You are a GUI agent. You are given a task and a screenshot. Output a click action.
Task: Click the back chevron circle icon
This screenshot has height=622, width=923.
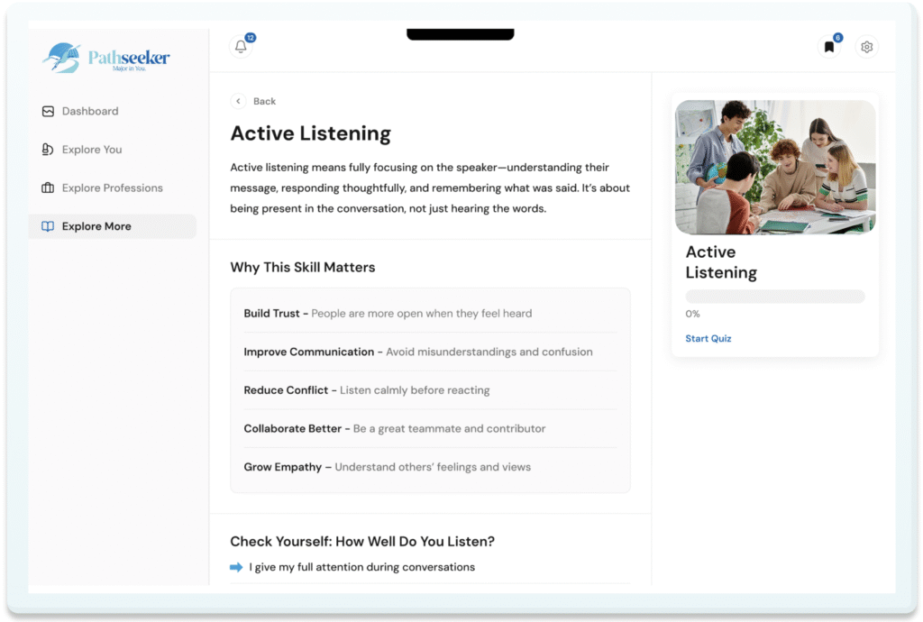click(238, 101)
